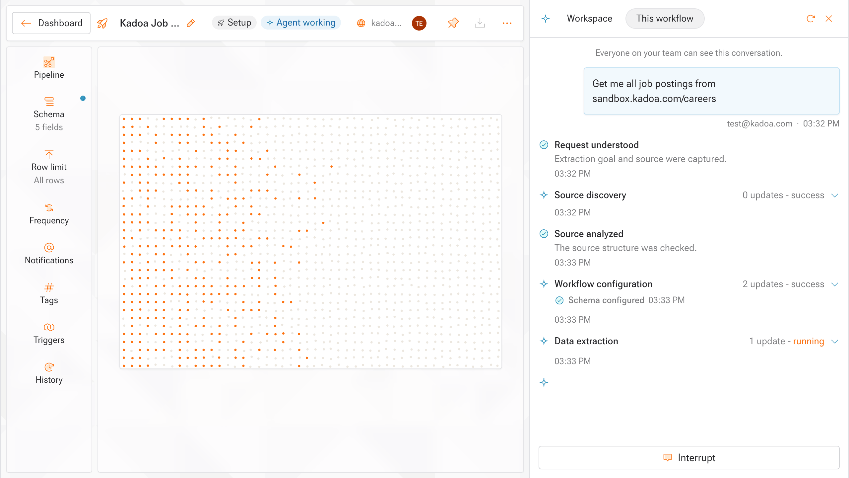Click the blue dot indicator beside Schema
The height and width of the screenshot is (478, 849).
pyautogui.click(x=83, y=98)
